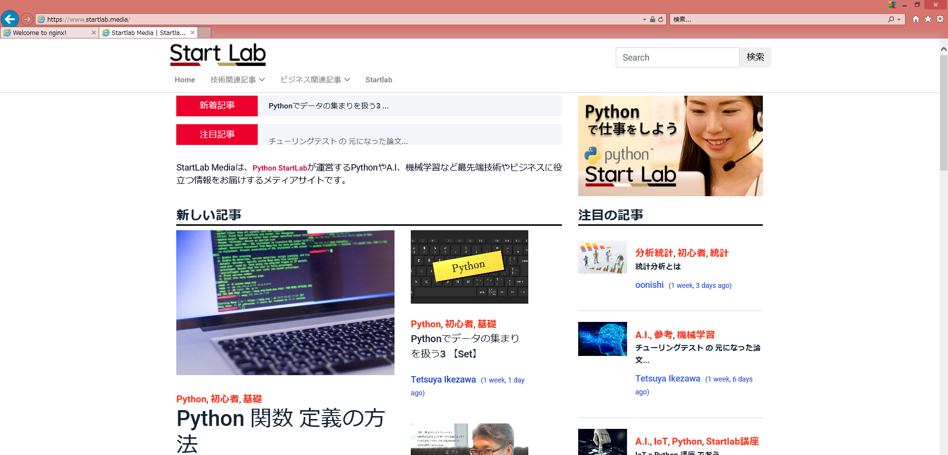Viewport: 948px width, 455px height.
Task: Click the vertical scrollbar thumb
Action: 944,112
